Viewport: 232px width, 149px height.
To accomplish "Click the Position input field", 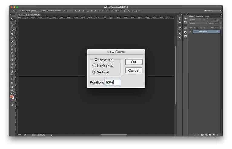I will coord(113,82).
